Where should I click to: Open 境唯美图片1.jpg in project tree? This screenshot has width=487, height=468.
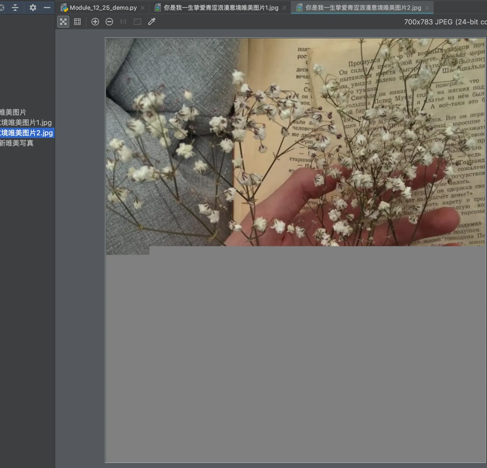point(26,123)
